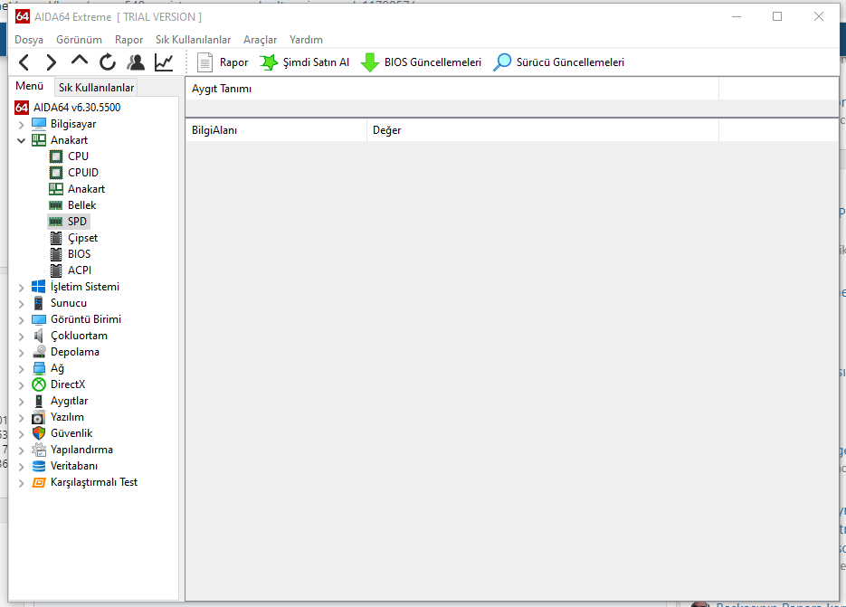This screenshot has width=846, height=607.
Task: Click the Çokluortam speaker icon
Action: [x=38, y=336]
